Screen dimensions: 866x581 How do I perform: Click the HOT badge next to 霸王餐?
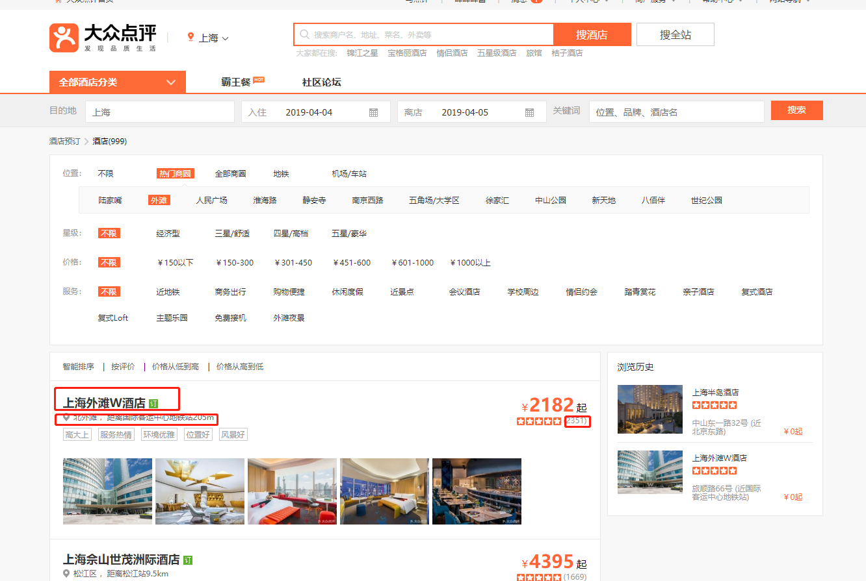[x=259, y=80]
